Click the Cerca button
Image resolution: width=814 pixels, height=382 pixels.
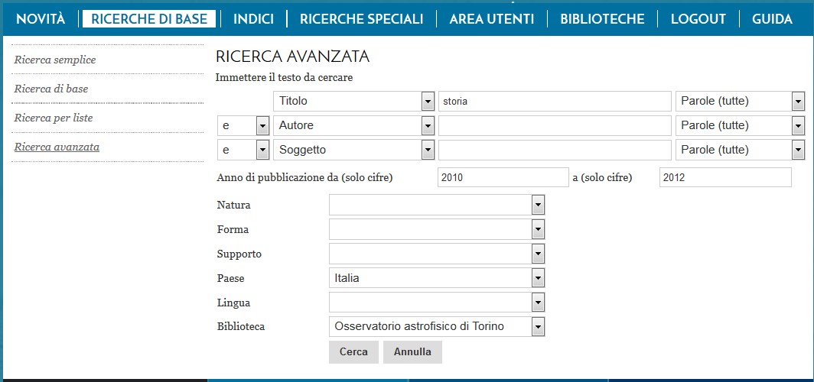[353, 352]
